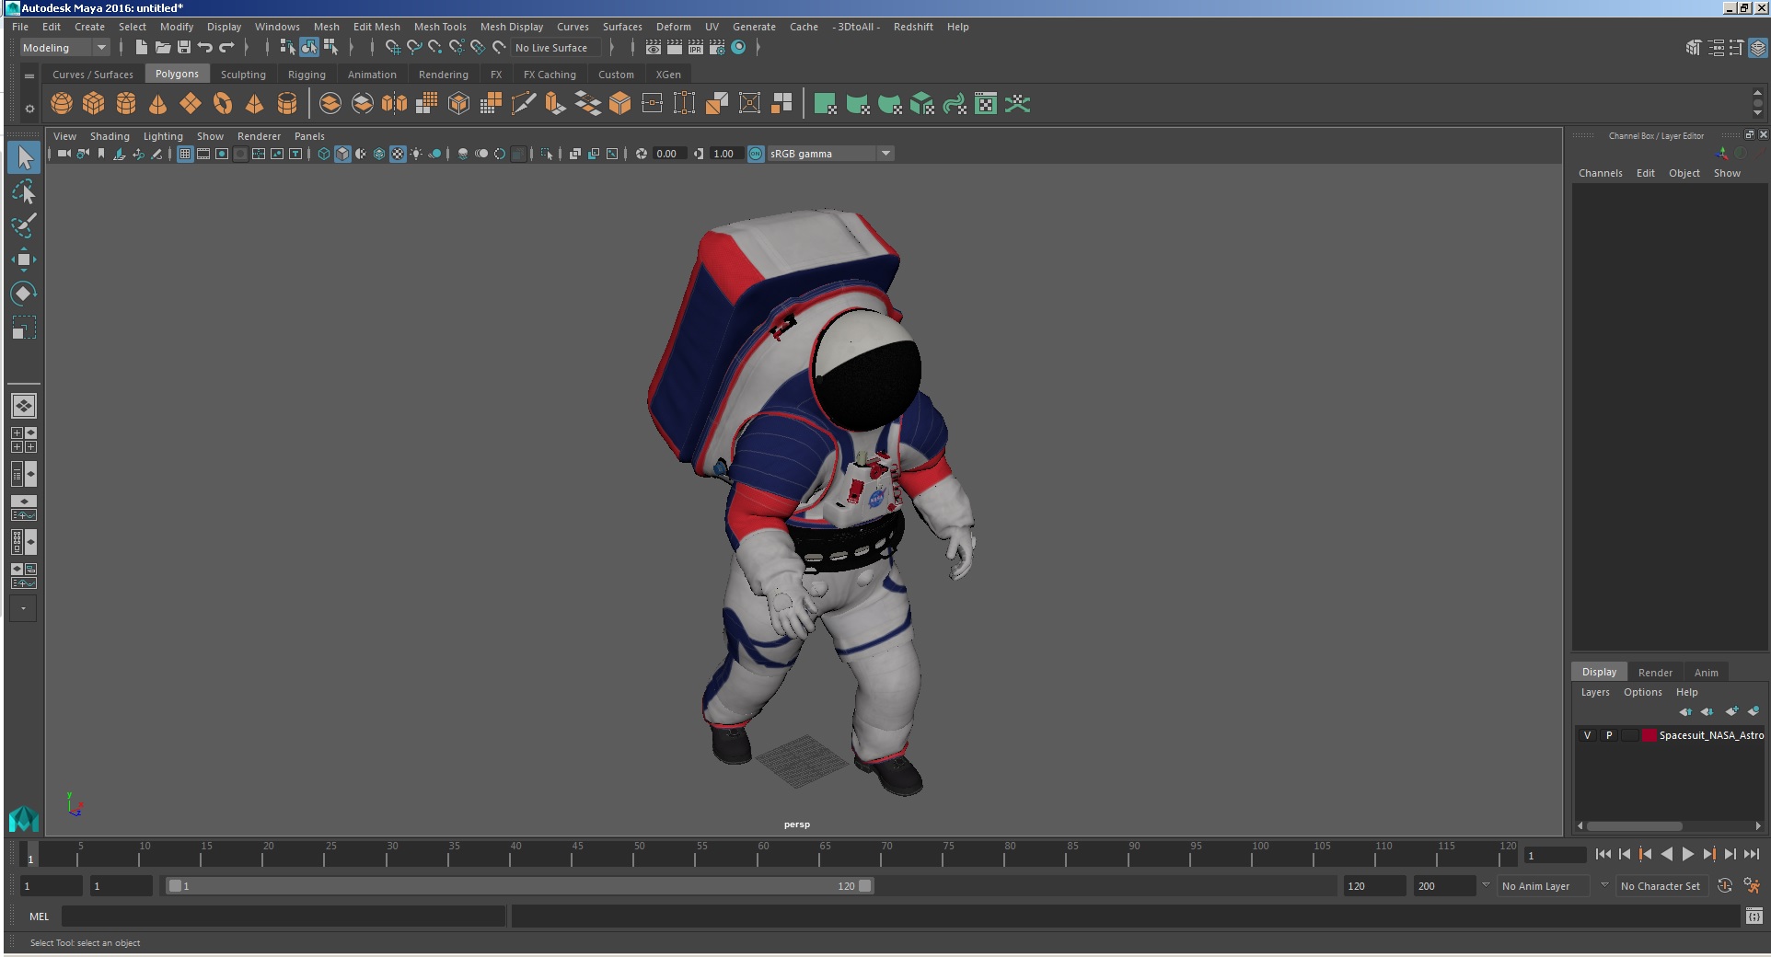Screen dimensions: 1771x957
Task: Create a polygon pipe from the shelf
Action: tap(287, 104)
